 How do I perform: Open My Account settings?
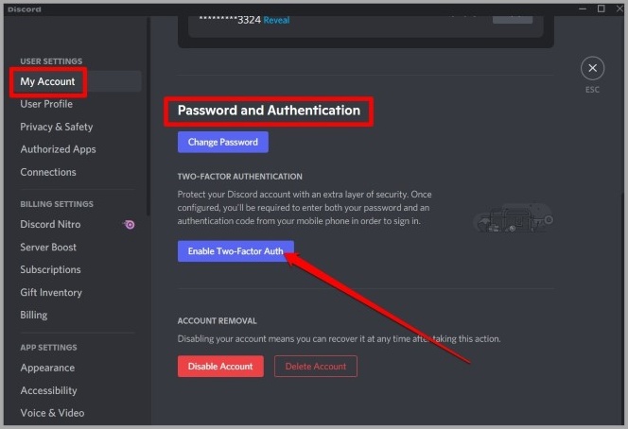[x=47, y=81]
